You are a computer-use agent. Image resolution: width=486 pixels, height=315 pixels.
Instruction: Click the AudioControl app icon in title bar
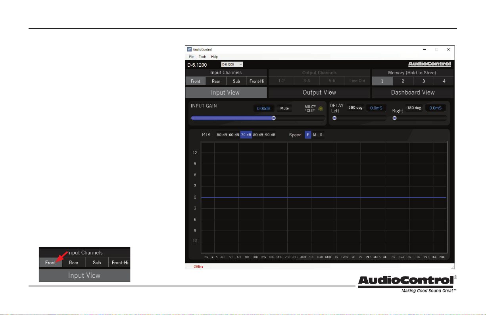[189, 50]
